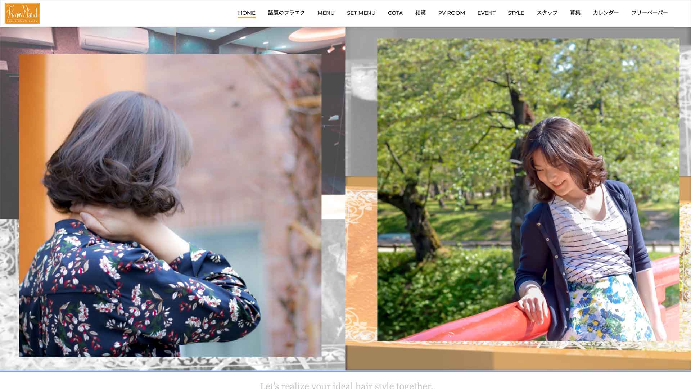Open the フリーペーパー page
This screenshot has height=389, width=691.
pyautogui.click(x=649, y=13)
